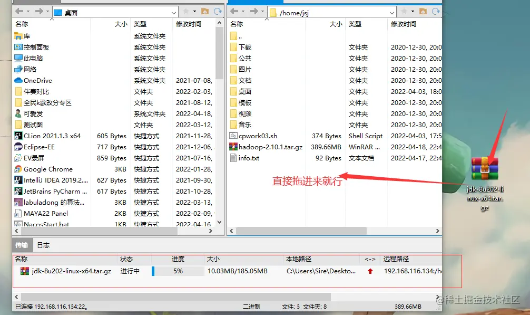
Task: Open local bookmark star dropdown arrow
Action: (x=195, y=12)
